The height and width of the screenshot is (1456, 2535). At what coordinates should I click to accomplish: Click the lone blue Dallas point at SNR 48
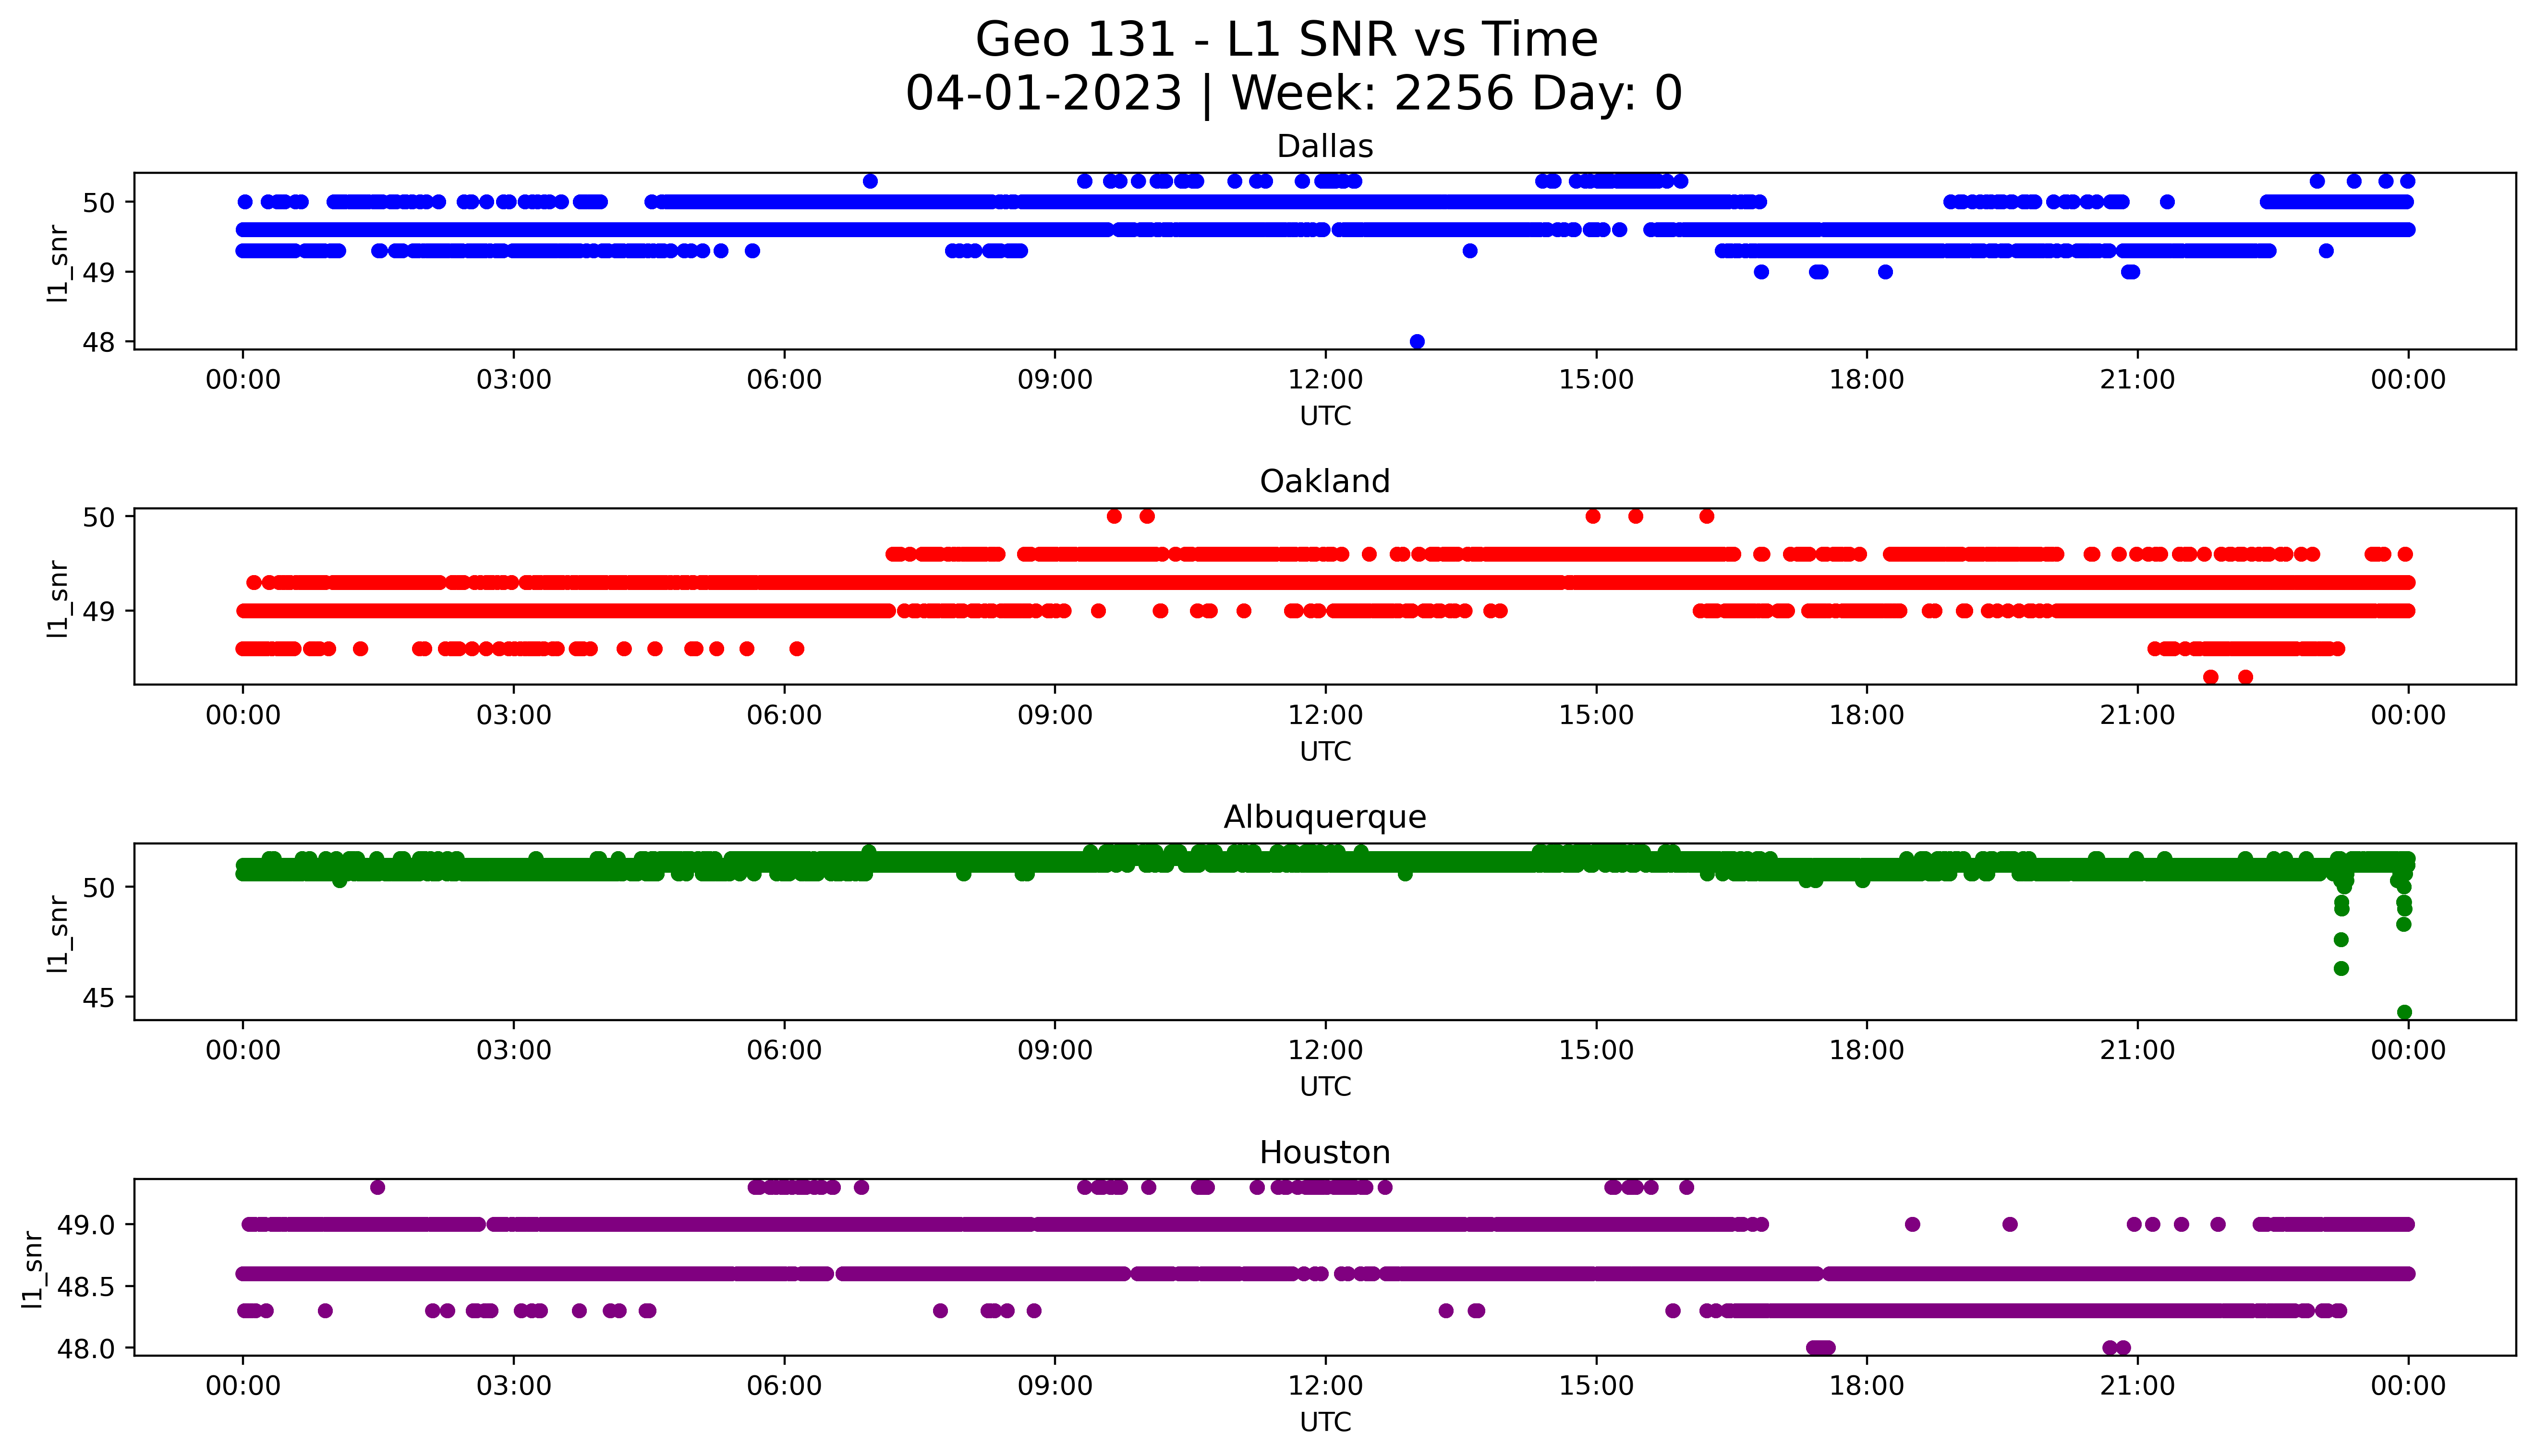click(1417, 342)
